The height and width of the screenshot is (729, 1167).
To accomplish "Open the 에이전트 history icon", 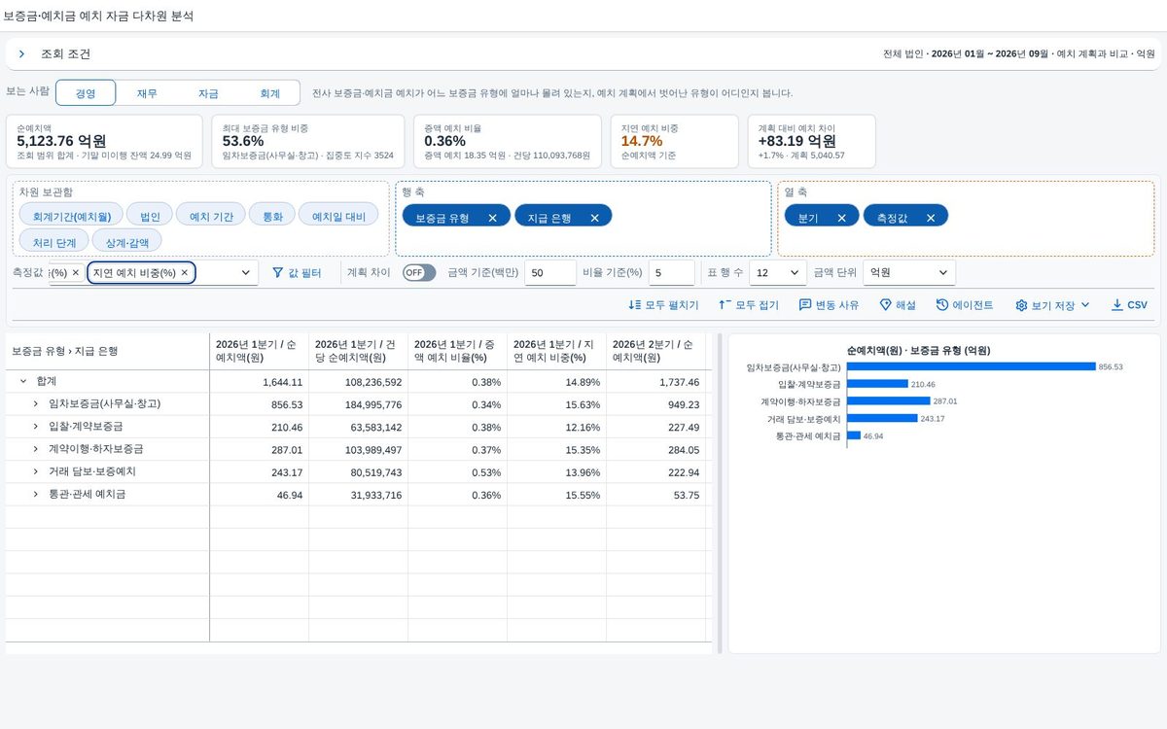I will click(942, 305).
